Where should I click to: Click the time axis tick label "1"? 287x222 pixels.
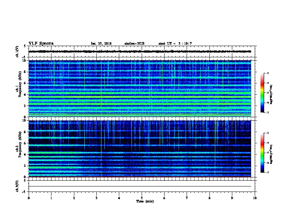pos(51,198)
